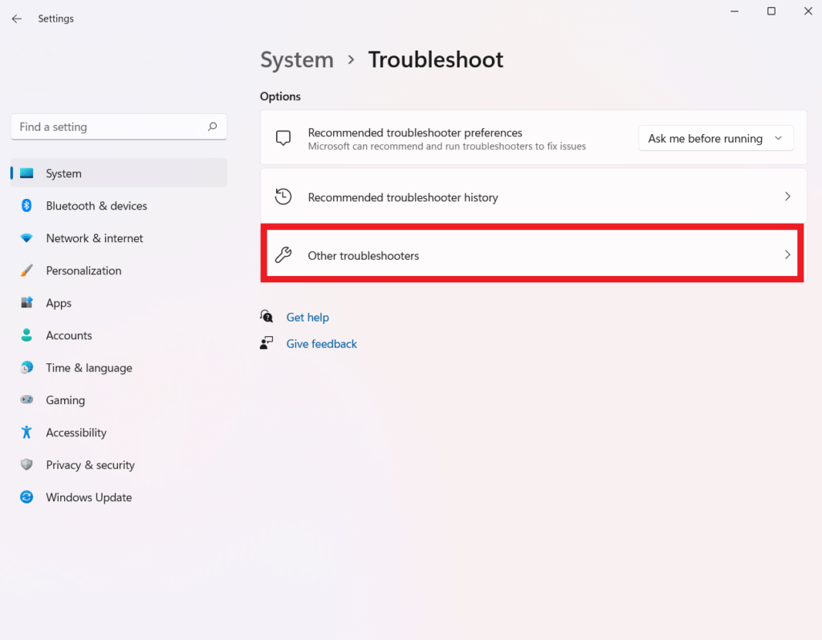Viewport: 822px width, 640px height.
Task: Open Windows Update
Action: click(88, 497)
